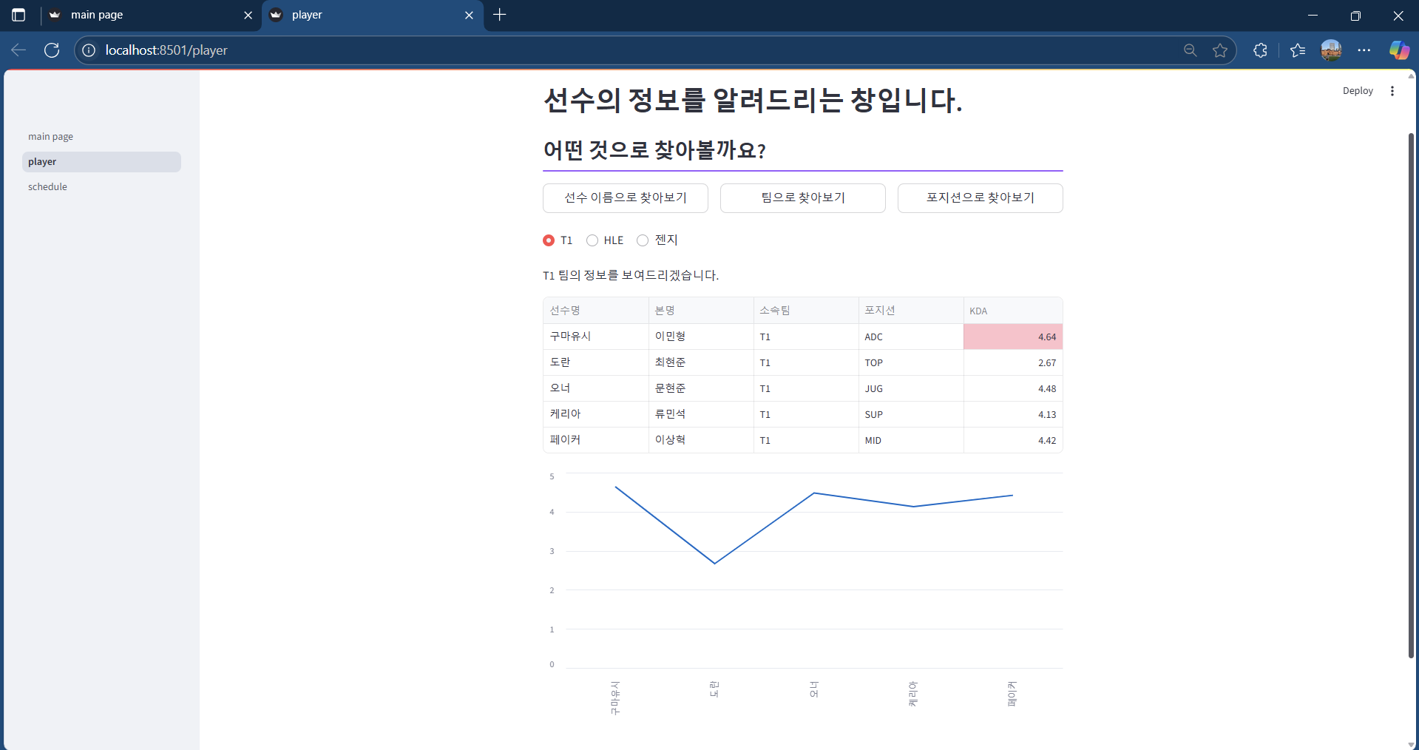Viewport: 1419px width, 750px height.
Task: Click KDA value 4.42
Action: [1013, 440]
